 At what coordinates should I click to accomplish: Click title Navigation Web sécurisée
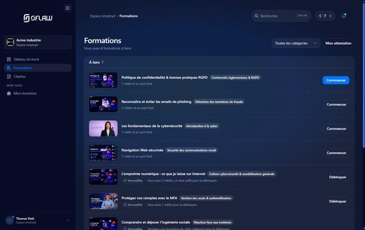pyautogui.click(x=142, y=150)
